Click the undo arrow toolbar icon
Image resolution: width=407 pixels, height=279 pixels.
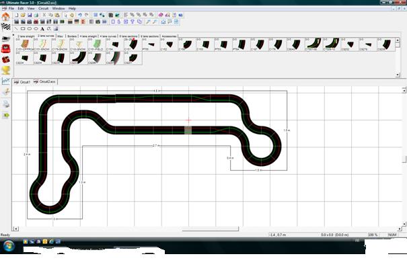[x=79, y=15]
